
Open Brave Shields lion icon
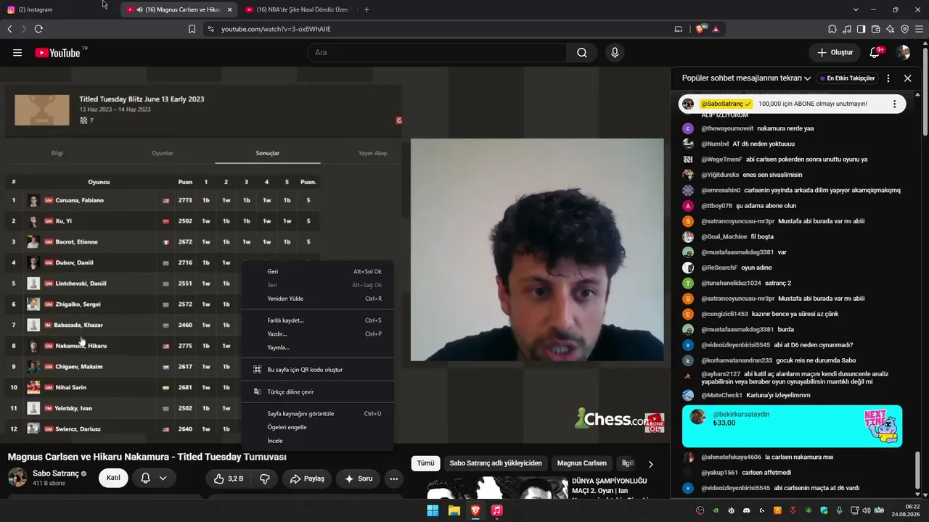point(700,29)
